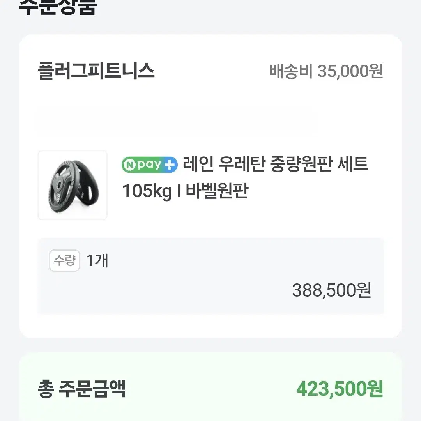Select the 총 주문금액 label
The image size is (421, 421).
81,389
